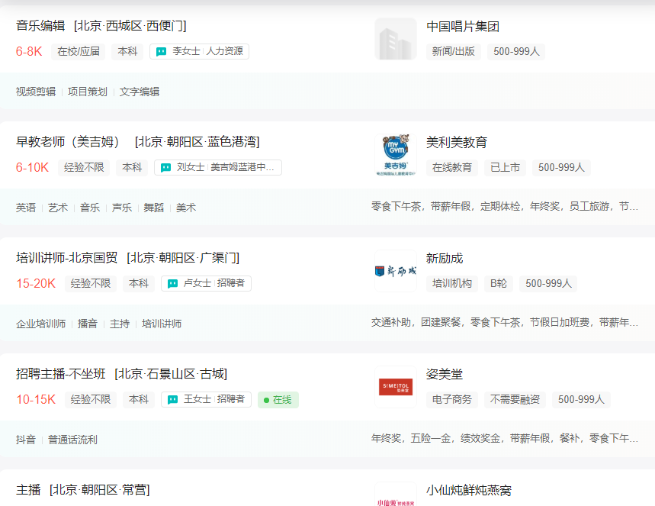
Task: Click the 15-20K salary text
Action: (36, 284)
